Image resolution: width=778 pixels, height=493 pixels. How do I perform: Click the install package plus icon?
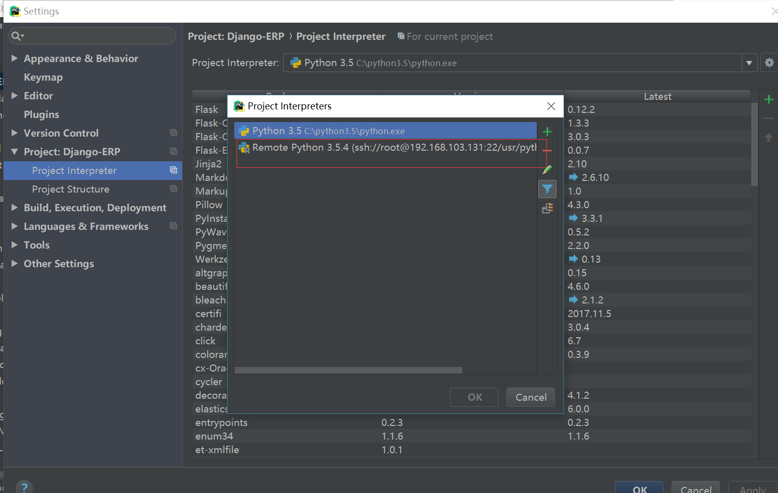click(x=768, y=99)
